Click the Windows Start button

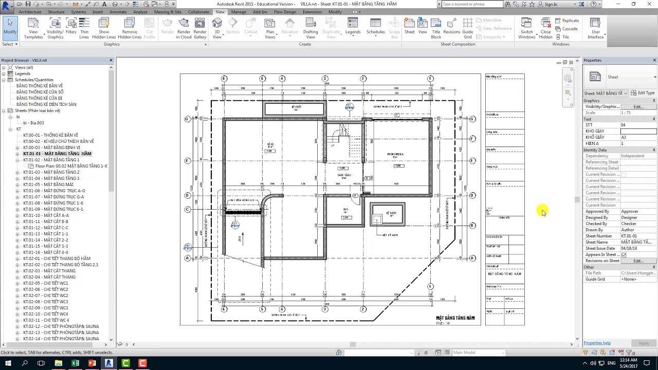click(8, 363)
